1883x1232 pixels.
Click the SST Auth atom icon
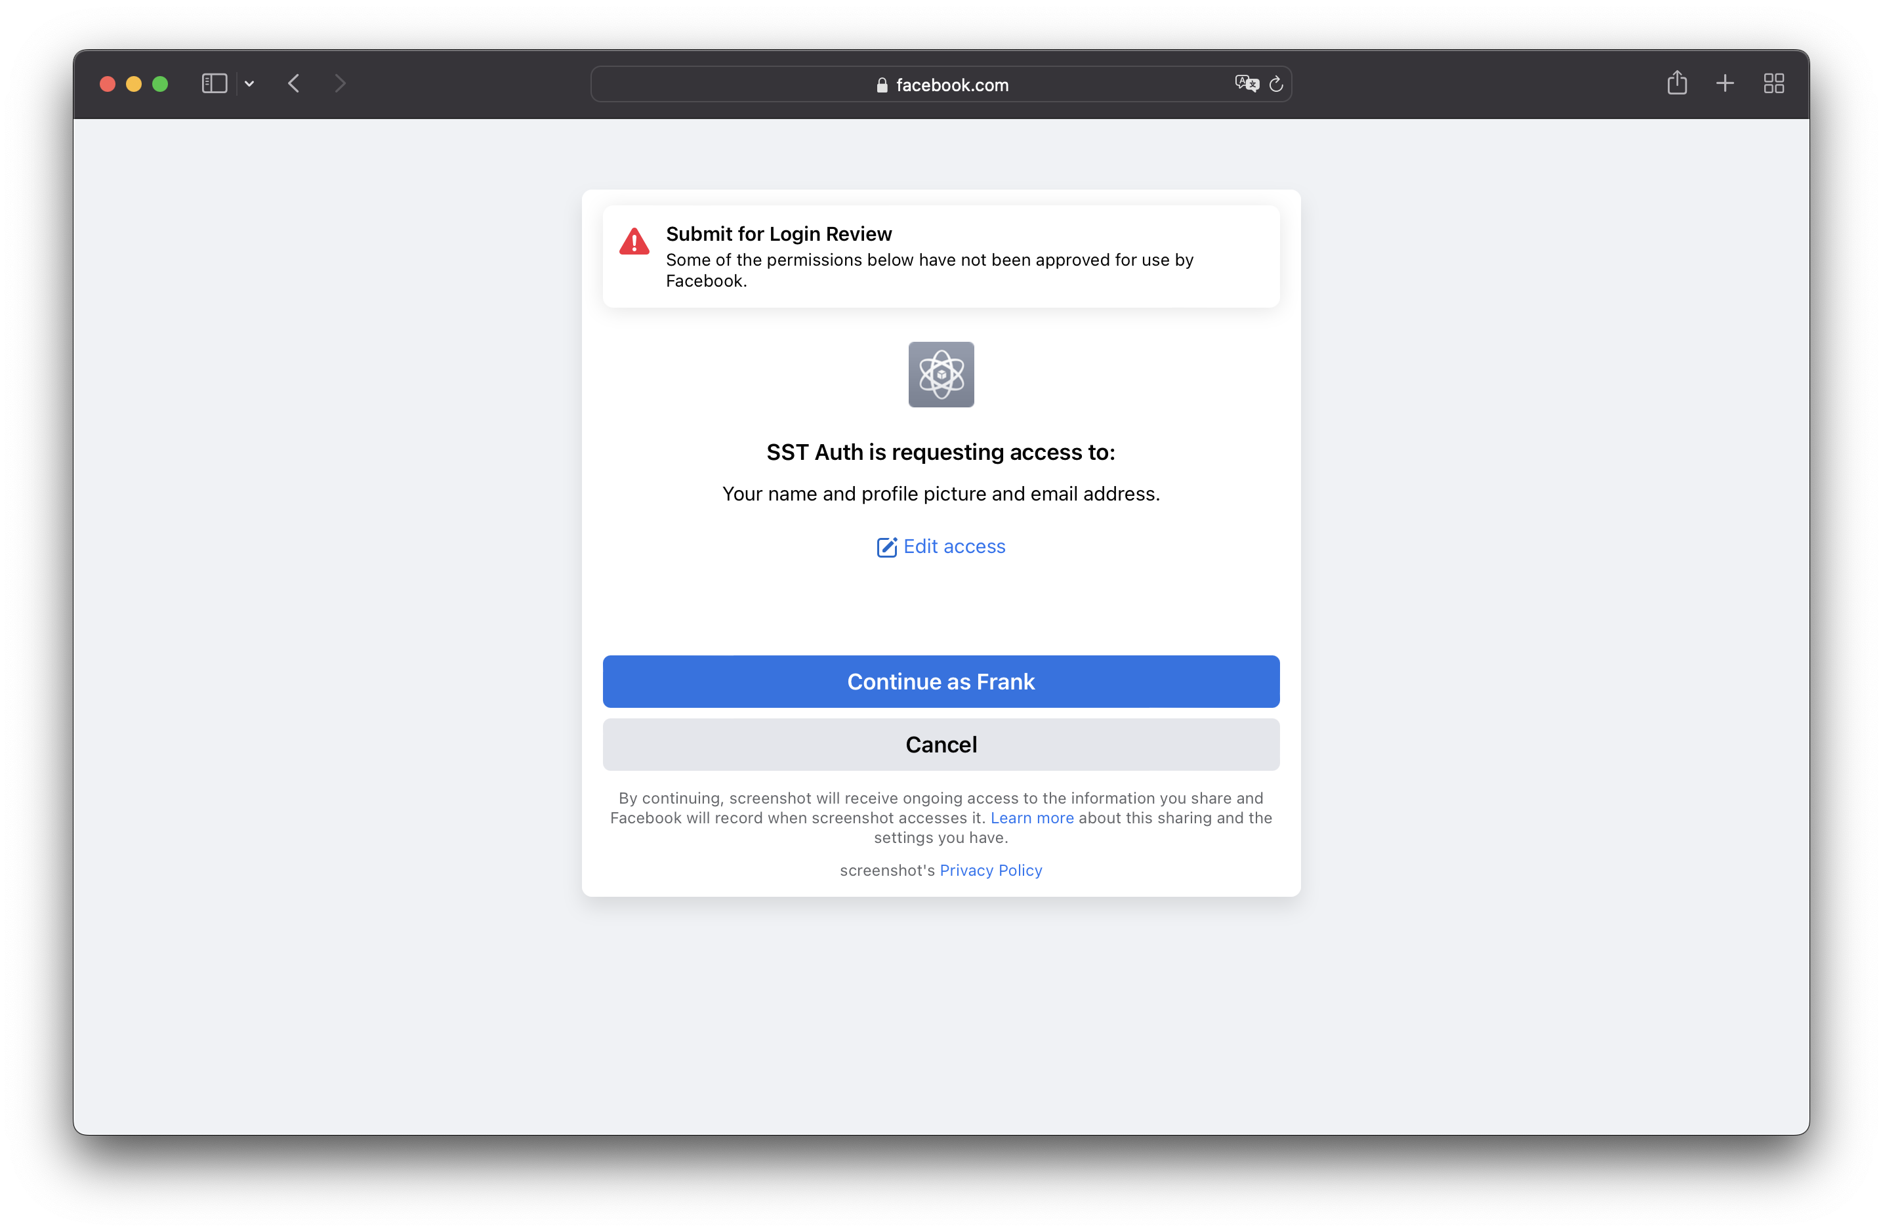coord(940,373)
